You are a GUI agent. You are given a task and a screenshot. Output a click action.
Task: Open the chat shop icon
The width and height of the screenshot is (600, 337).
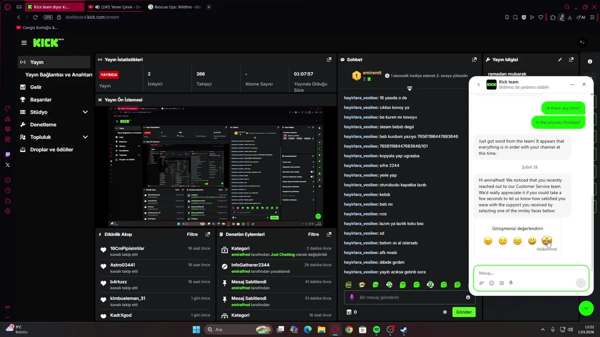pyautogui.click(x=348, y=312)
